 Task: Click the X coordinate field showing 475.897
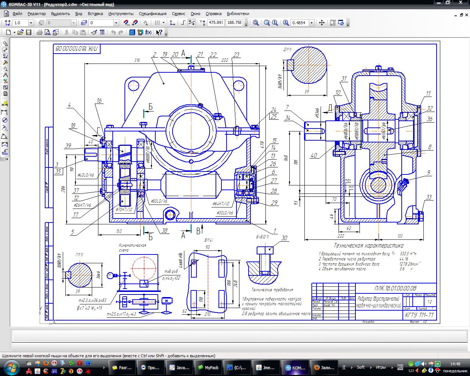pos(216,23)
